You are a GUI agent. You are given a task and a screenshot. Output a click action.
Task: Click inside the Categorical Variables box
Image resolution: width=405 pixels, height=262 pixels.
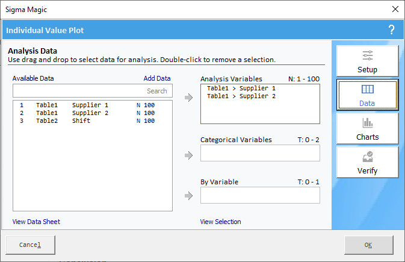point(260,153)
